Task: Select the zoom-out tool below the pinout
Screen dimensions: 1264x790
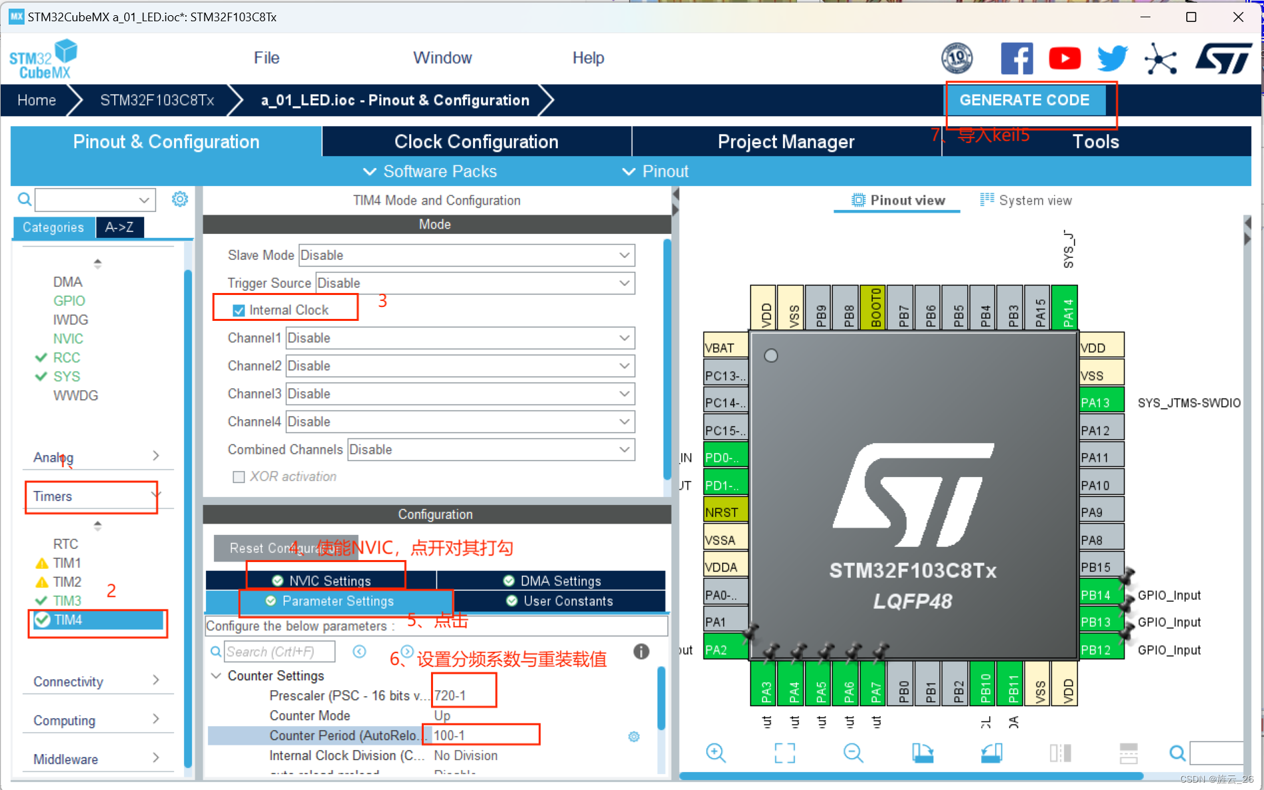Action: 854,753
